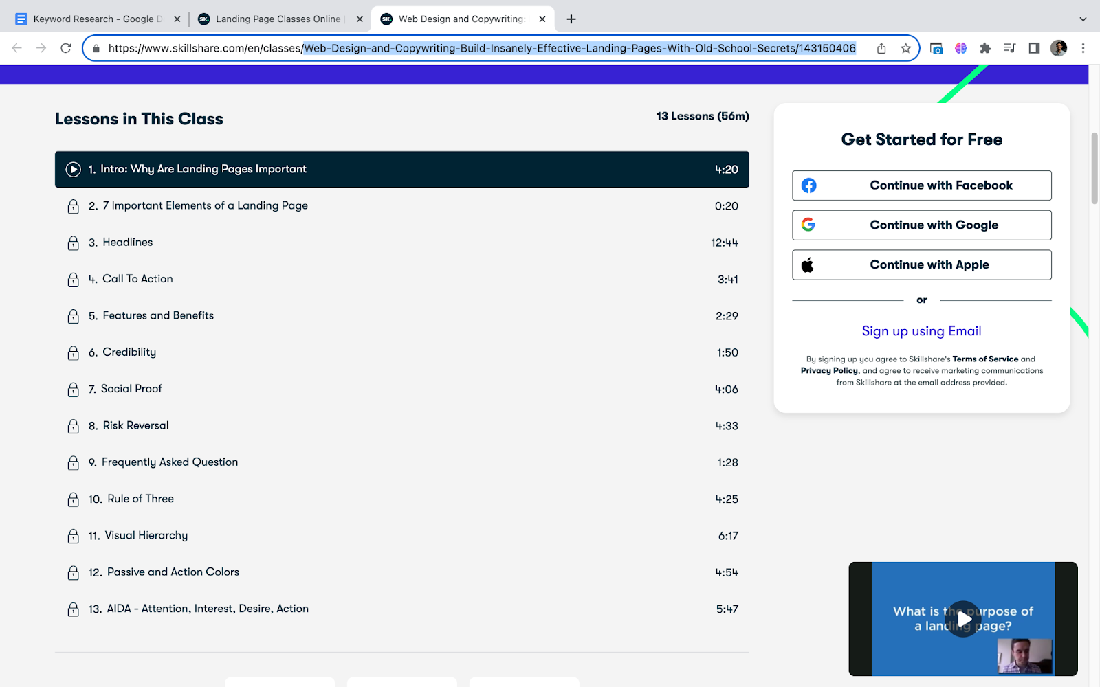Screen dimensions: 1100x687
Task: Open a new browser tab
Action: pos(571,19)
